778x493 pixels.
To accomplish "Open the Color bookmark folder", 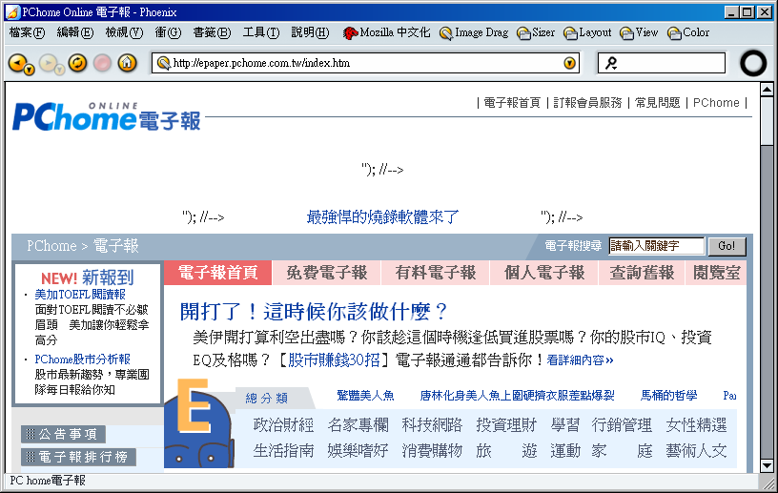I will pos(688,32).
